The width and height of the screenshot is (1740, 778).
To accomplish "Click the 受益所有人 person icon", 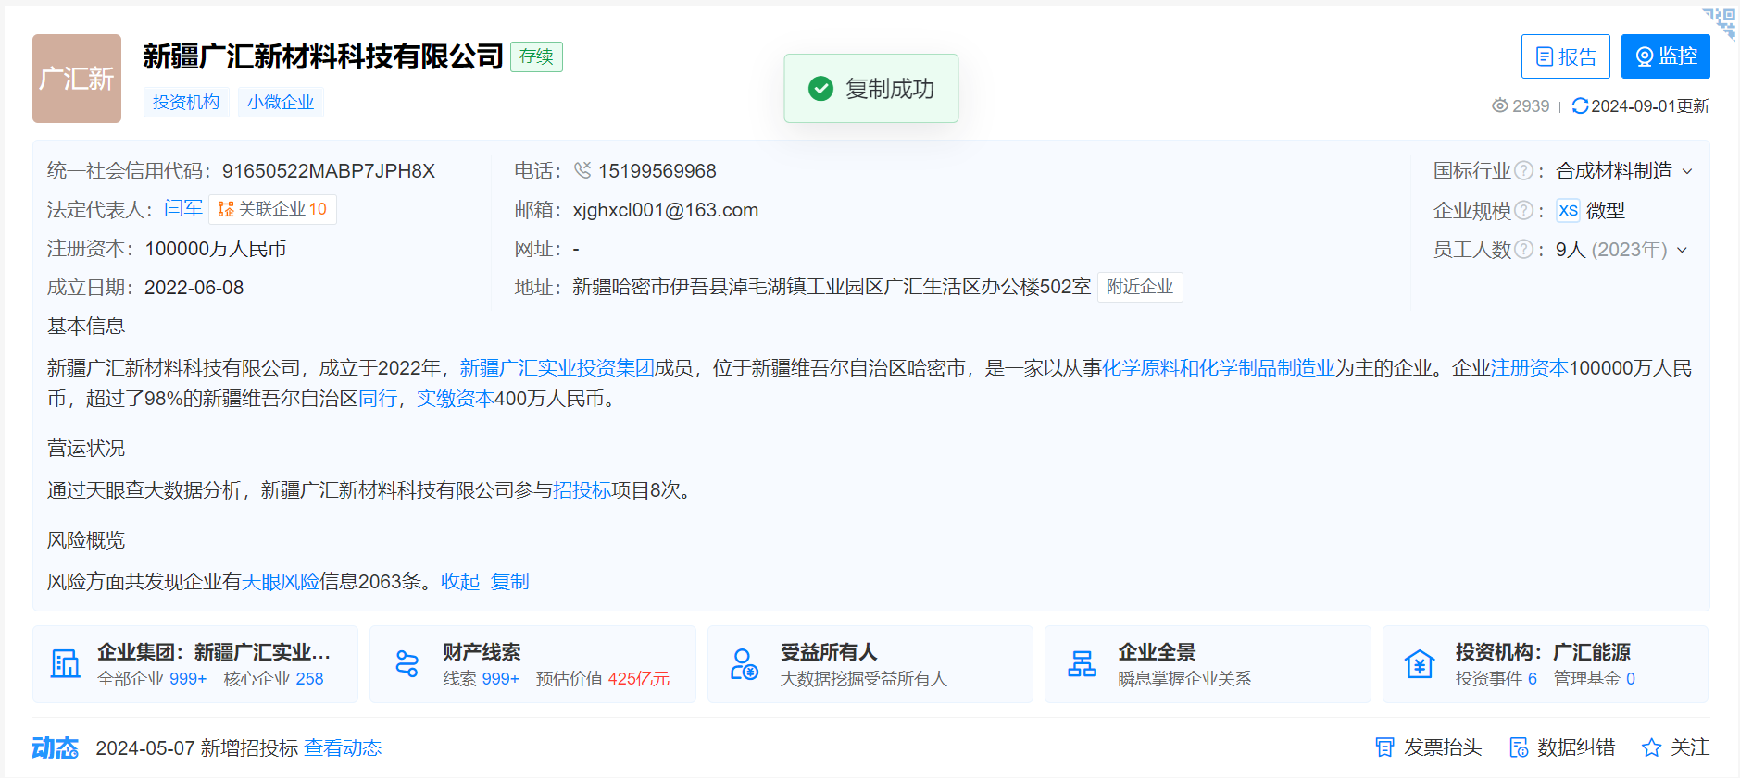I will click(x=745, y=664).
